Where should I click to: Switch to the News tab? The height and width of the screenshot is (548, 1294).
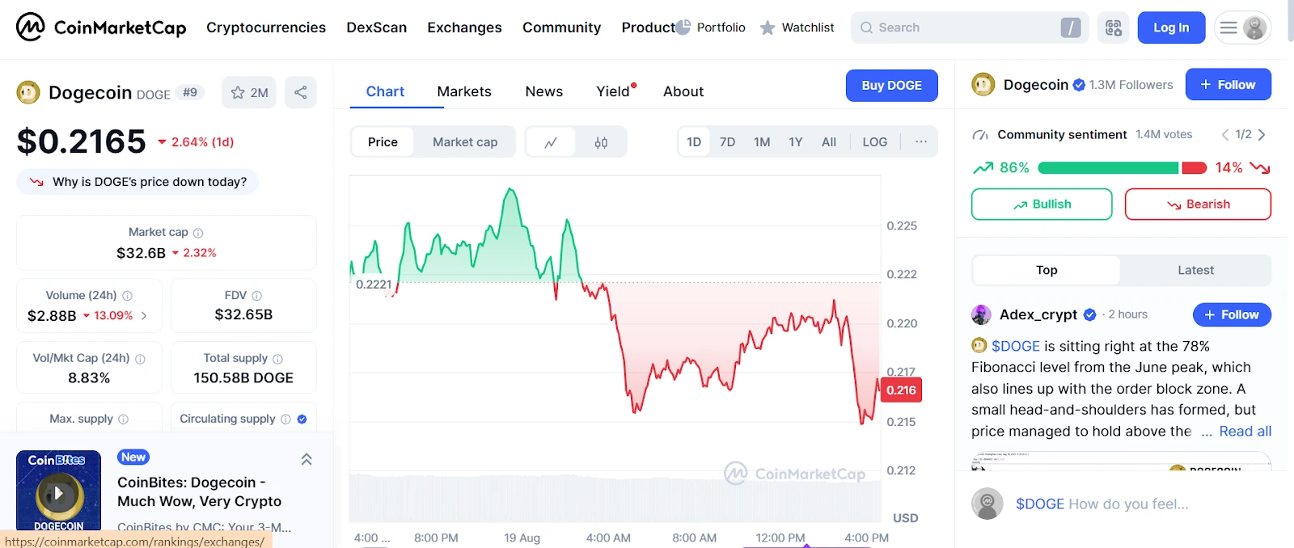[544, 91]
